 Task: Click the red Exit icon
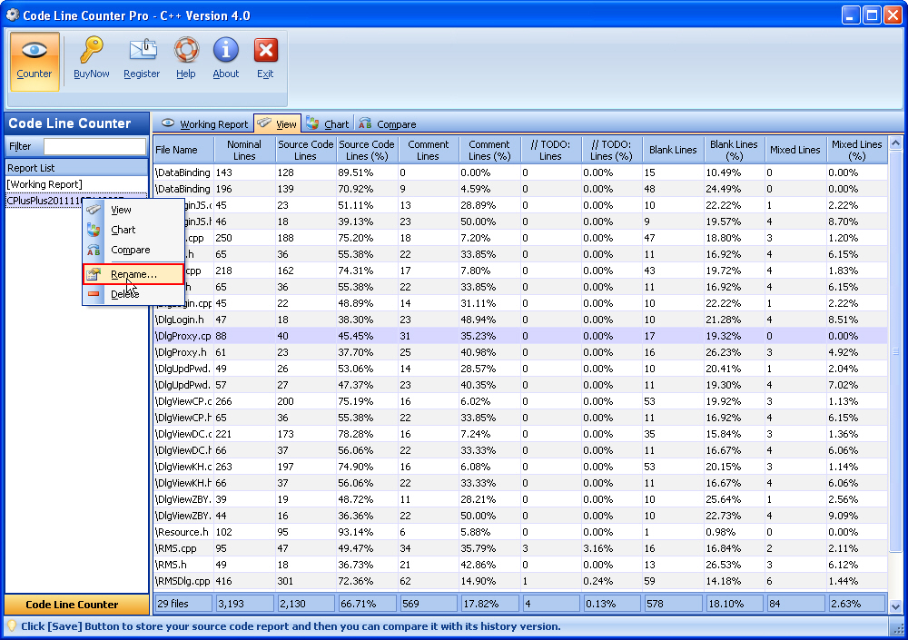click(x=266, y=51)
